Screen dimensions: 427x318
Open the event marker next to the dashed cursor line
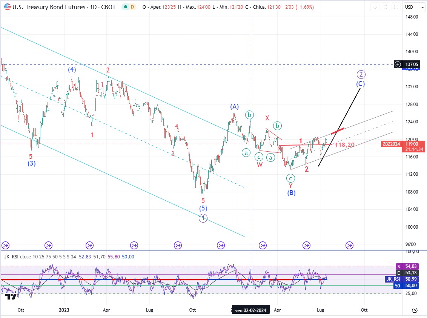tap(263, 245)
